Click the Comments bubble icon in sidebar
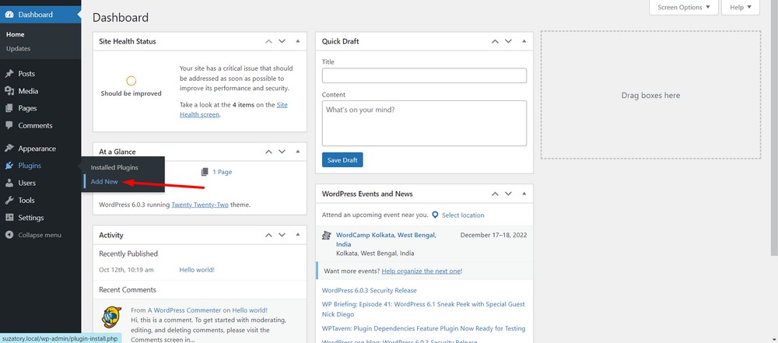Screen dimensions: 778x343 click(9, 125)
